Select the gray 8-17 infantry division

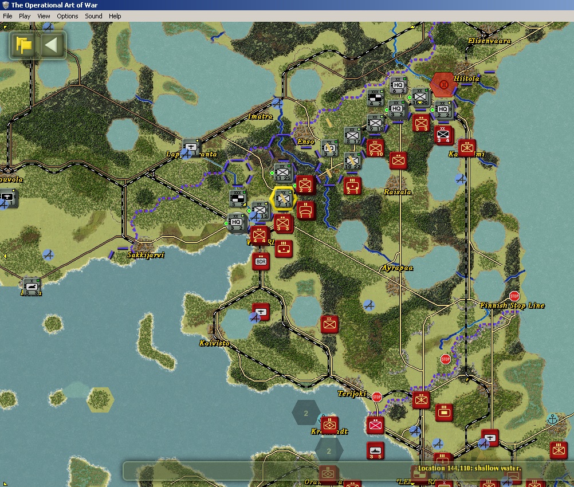click(352, 135)
